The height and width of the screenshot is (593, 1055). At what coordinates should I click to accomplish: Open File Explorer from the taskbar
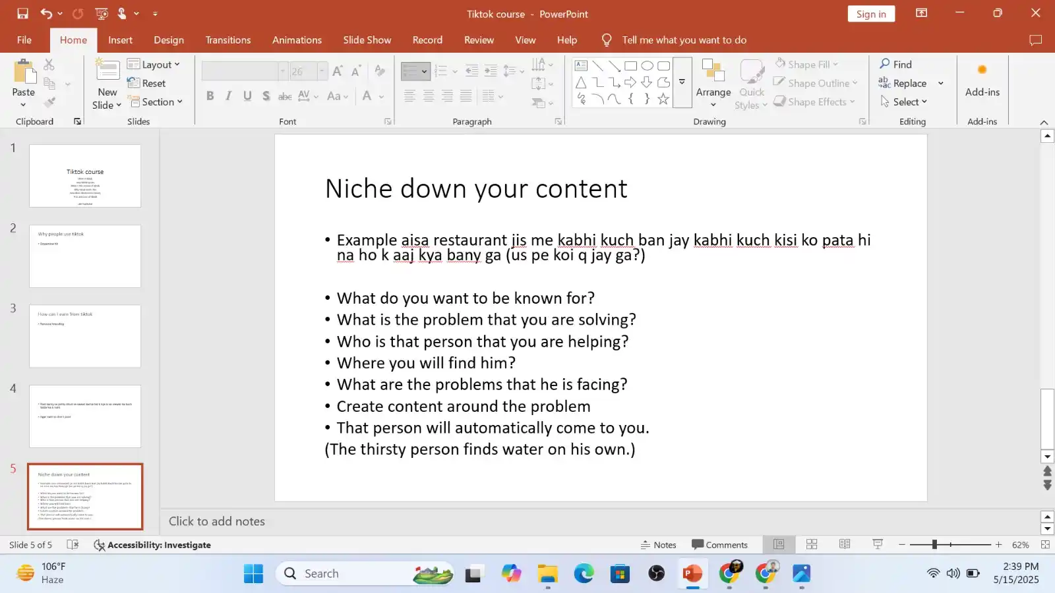click(x=547, y=574)
